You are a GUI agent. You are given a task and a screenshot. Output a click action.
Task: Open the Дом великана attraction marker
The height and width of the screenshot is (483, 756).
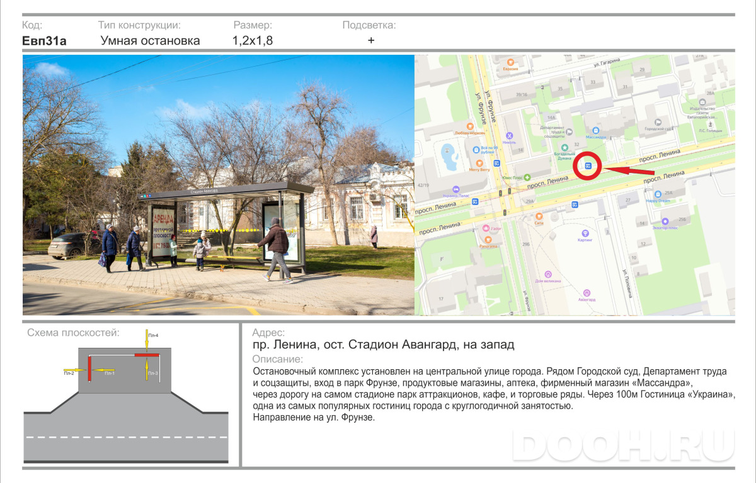click(x=547, y=274)
